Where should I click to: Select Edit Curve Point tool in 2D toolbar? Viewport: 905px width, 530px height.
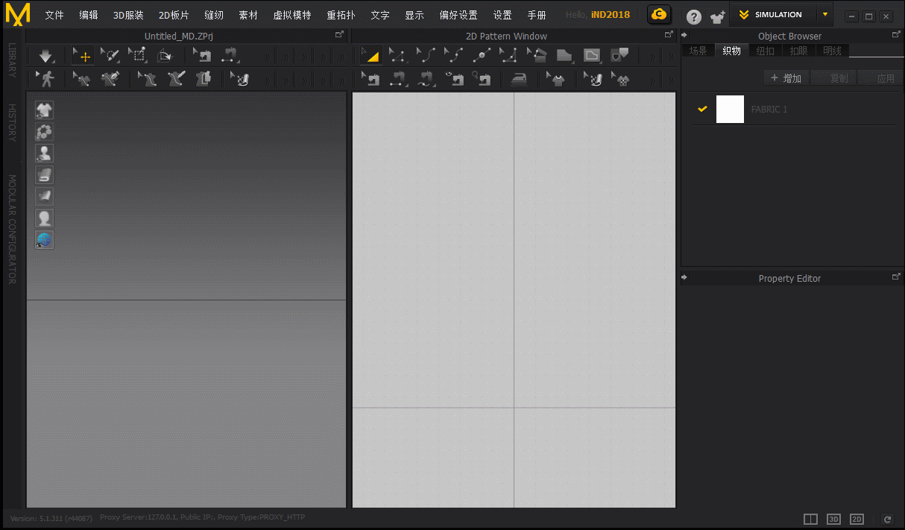(x=453, y=56)
